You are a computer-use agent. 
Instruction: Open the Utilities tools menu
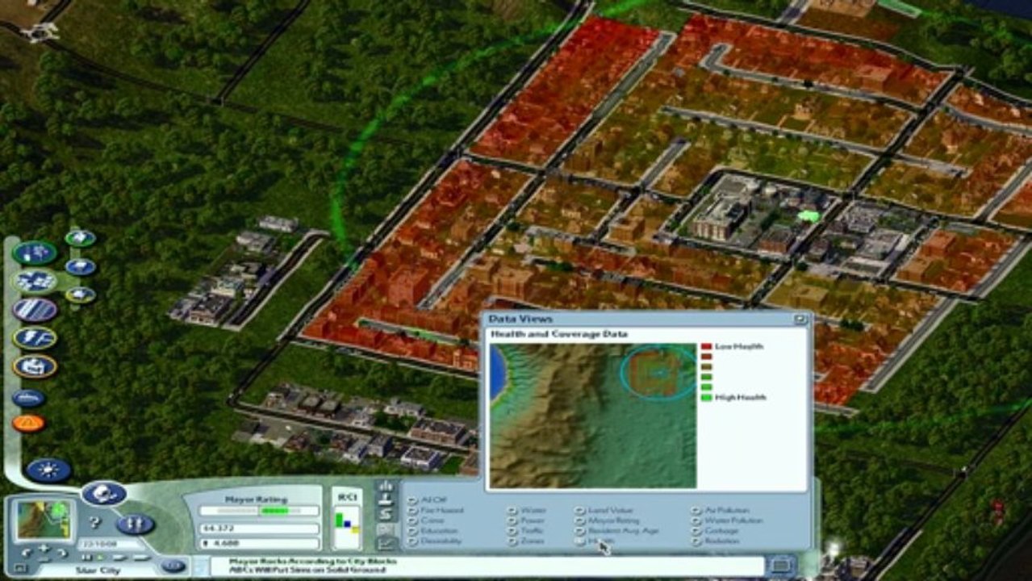tap(35, 337)
